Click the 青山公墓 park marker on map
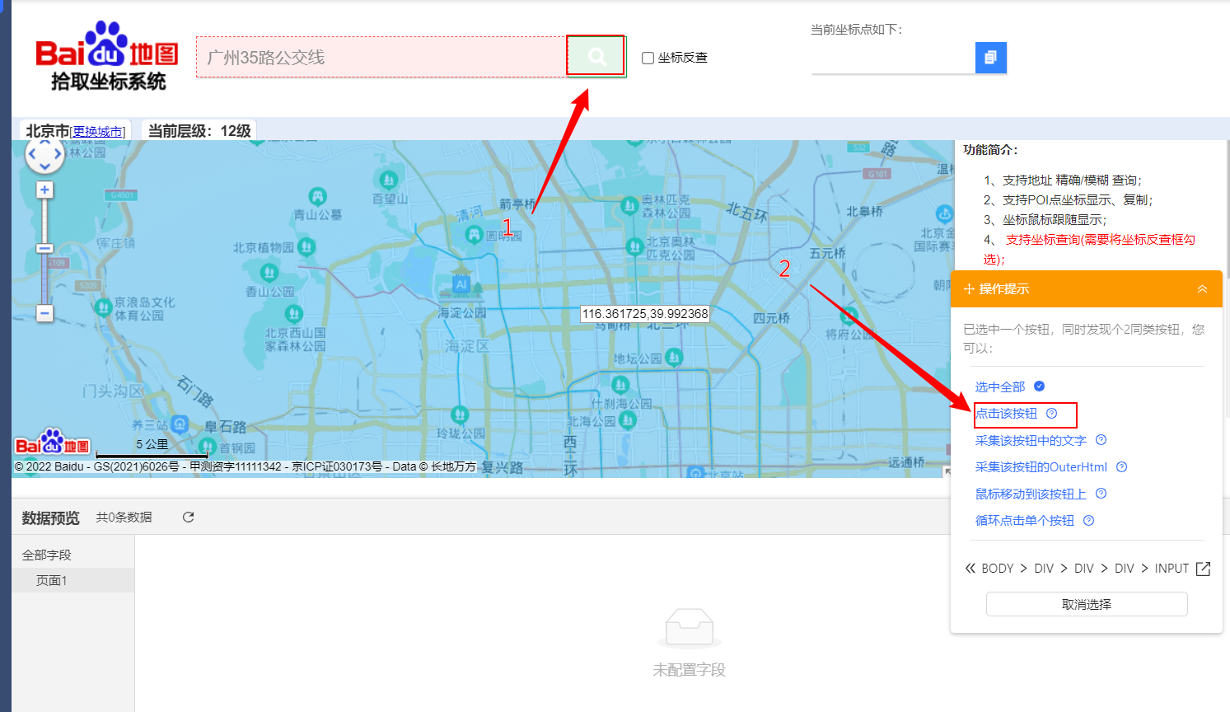Image resolution: width=1230 pixels, height=712 pixels. [317, 196]
